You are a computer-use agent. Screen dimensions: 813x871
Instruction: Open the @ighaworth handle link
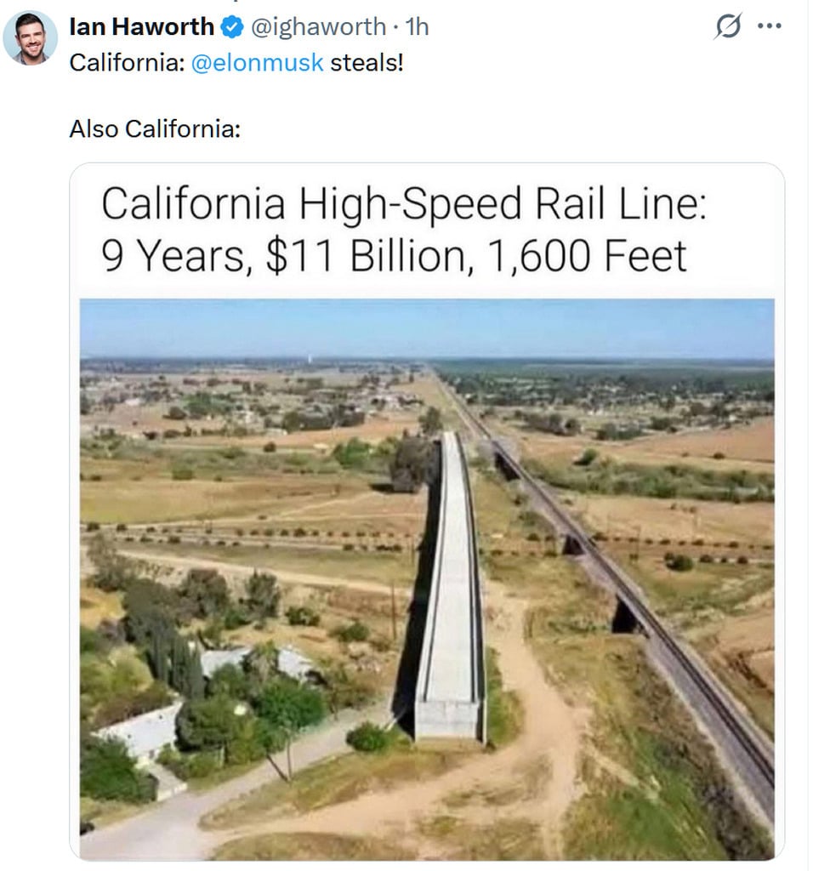(316, 27)
